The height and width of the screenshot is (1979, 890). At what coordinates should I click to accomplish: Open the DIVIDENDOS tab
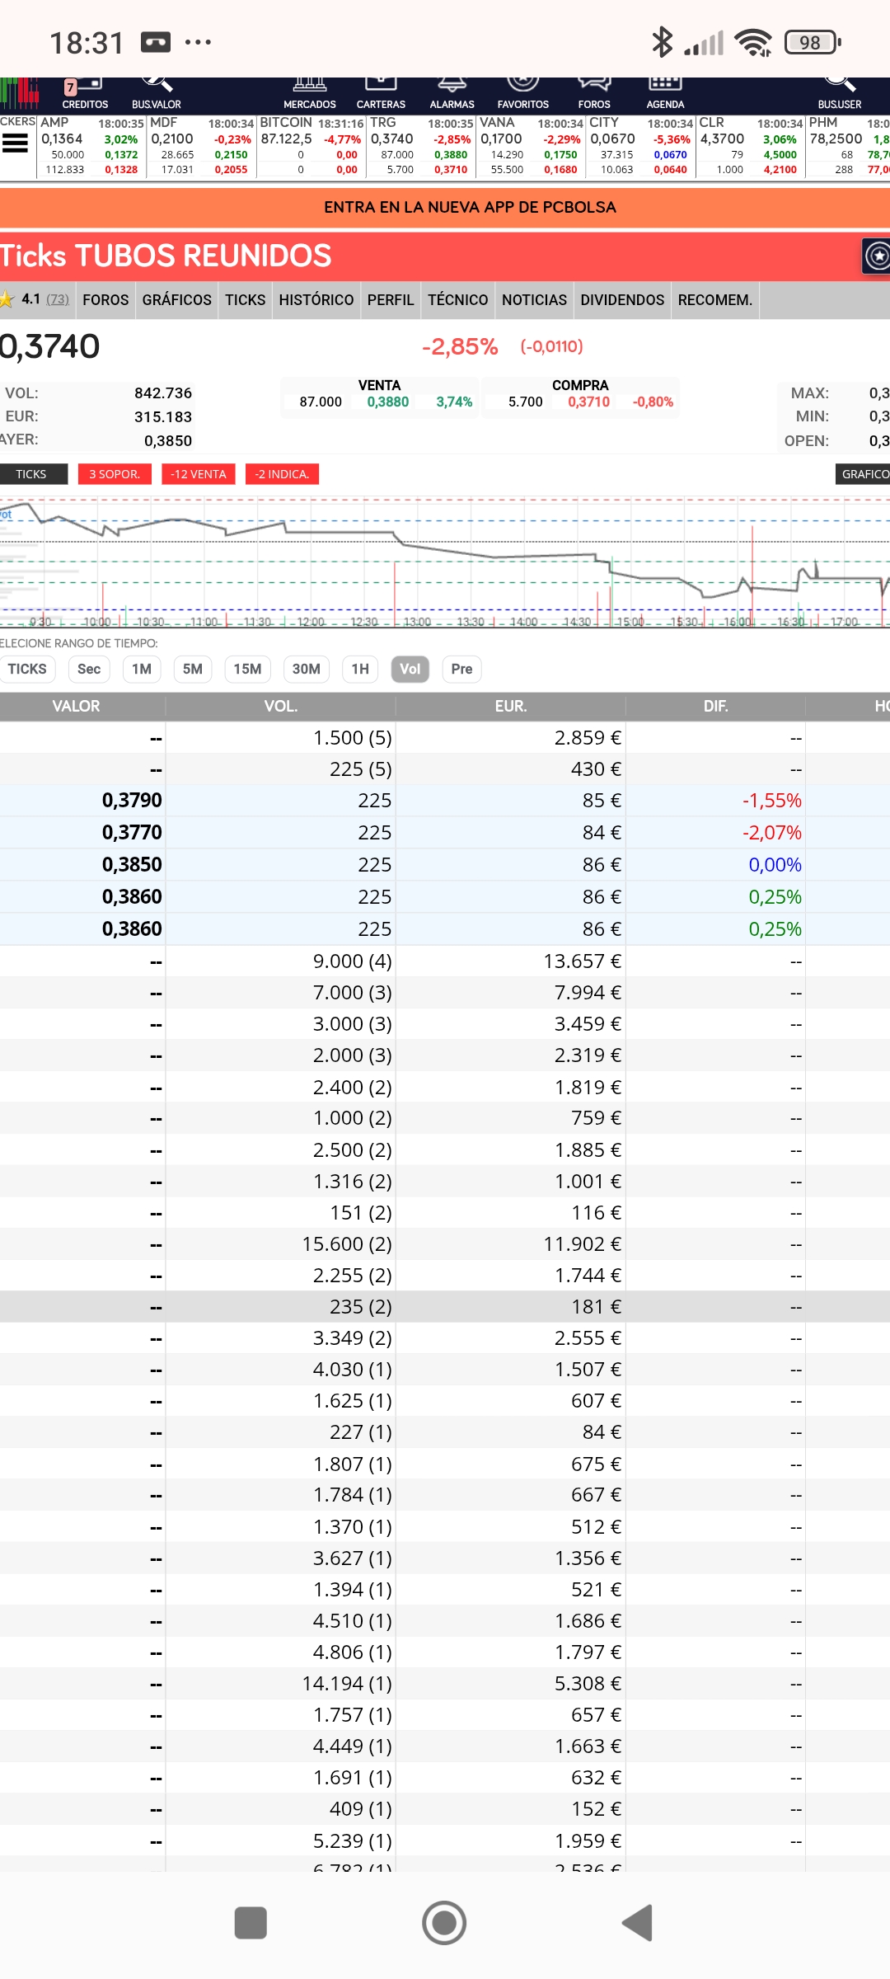click(622, 300)
